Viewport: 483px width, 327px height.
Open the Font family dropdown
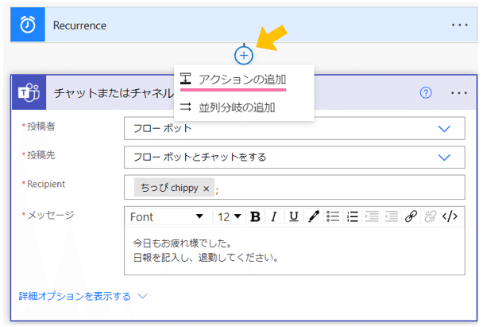pyautogui.click(x=167, y=217)
